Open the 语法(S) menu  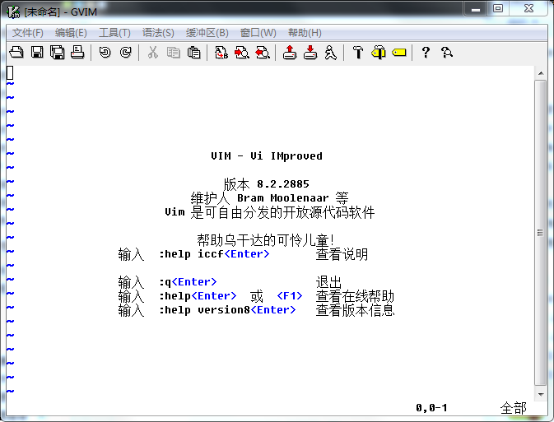(x=158, y=33)
